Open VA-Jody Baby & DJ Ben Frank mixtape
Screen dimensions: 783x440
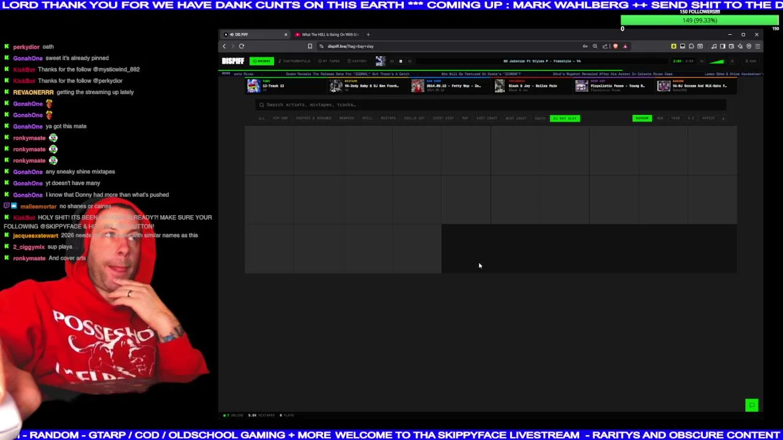tap(367, 86)
